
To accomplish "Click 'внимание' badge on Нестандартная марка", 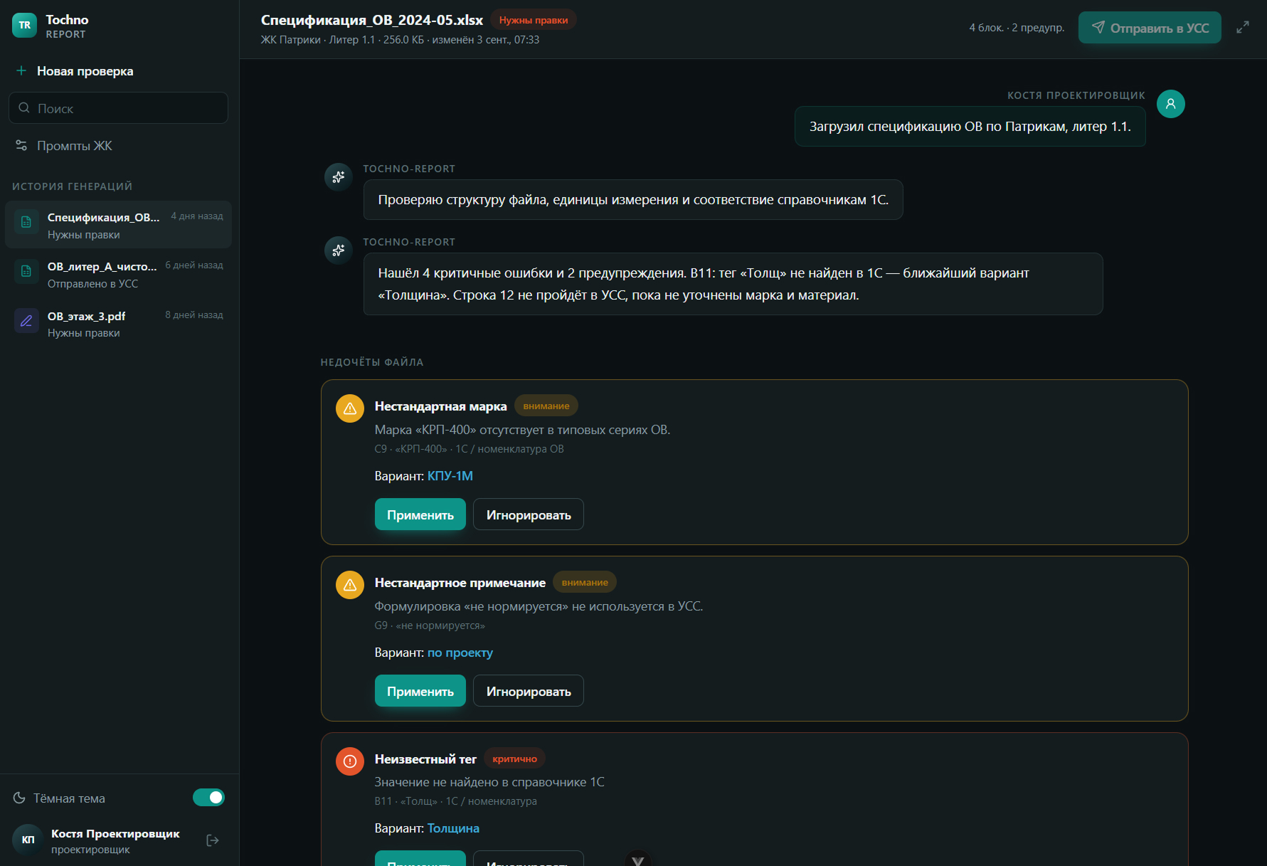I will (546, 406).
